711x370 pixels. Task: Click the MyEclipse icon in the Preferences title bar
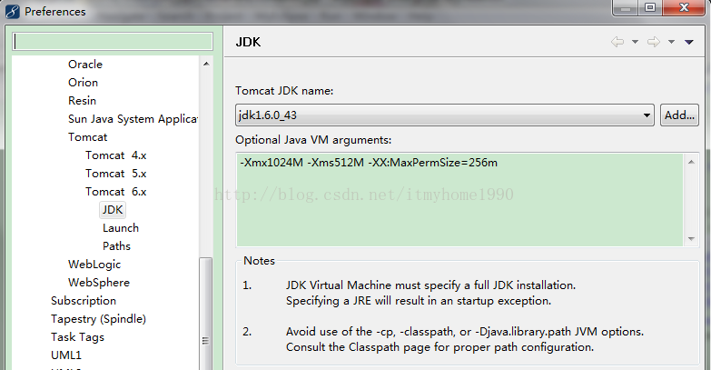tap(12, 11)
